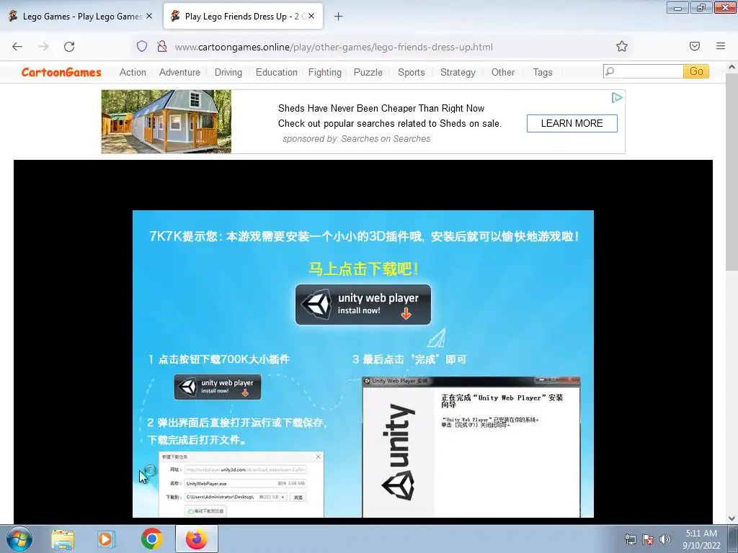Open the Other games category

[502, 73]
